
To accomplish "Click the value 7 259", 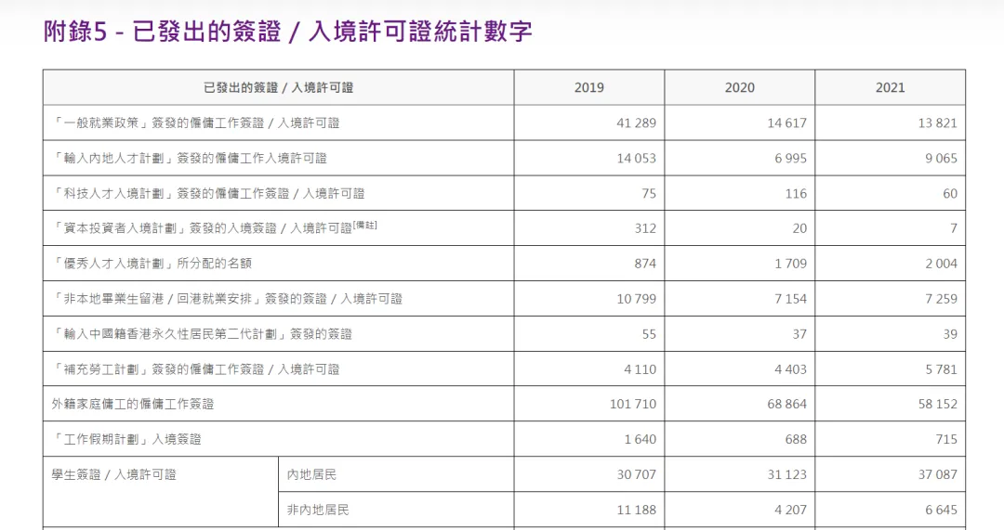I will pyautogui.click(x=941, y=299).
